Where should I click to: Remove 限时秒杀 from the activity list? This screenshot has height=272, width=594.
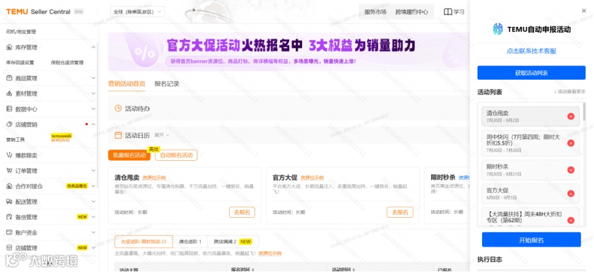pos(571,170)
